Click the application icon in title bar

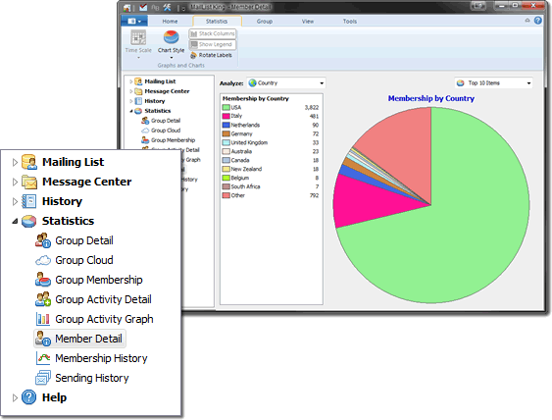pyautogui.click(x=127, y=7)
